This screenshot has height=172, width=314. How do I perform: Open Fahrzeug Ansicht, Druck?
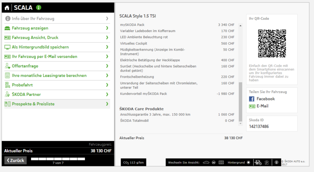pyautogui.click(x=57, y=38)
